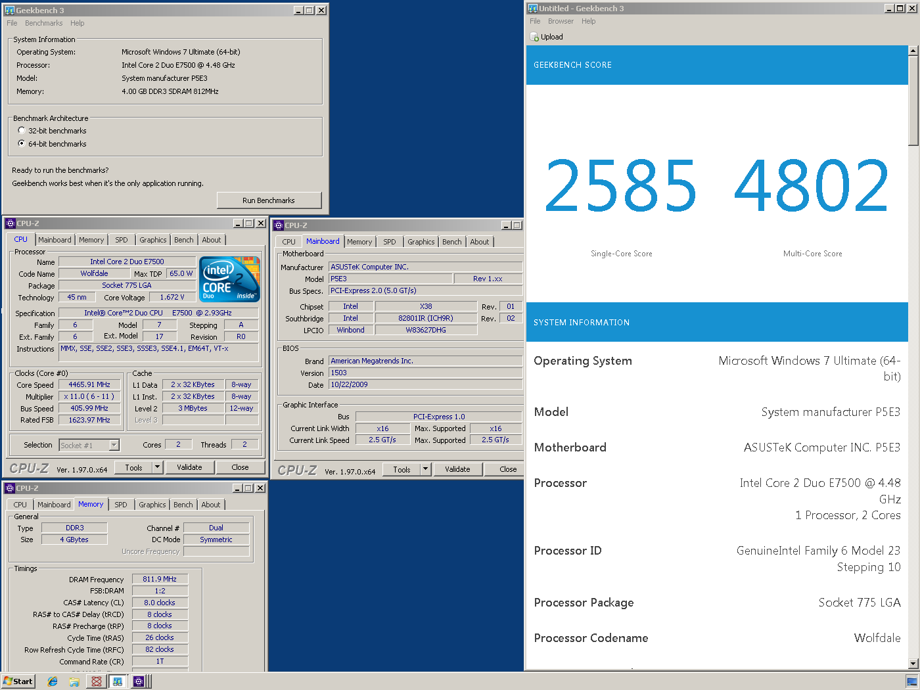Viewport: 920px width, 690px height.
Task: Click the Multiplier value x 11.0 ( 6 - 11 )
Action: pos(90,397)
